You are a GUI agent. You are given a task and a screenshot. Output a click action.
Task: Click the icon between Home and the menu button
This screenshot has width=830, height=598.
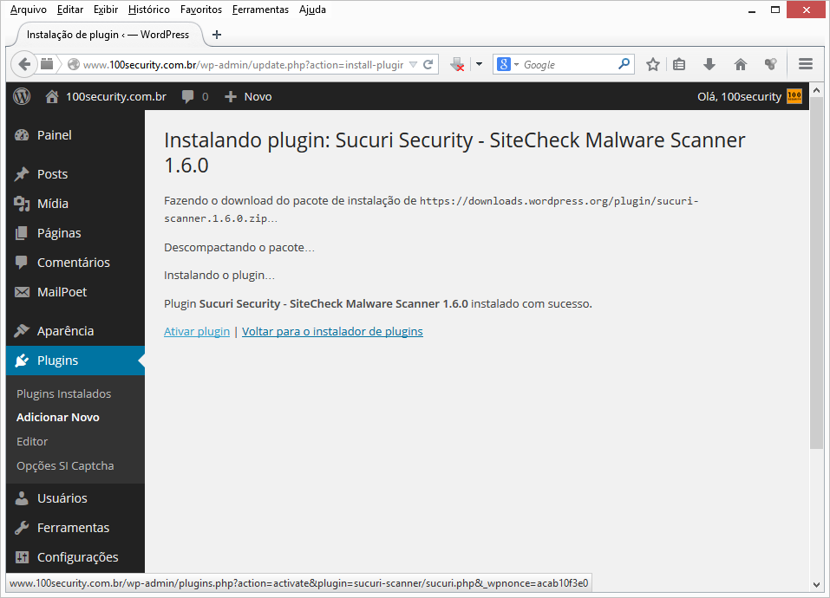pos(771,64)
